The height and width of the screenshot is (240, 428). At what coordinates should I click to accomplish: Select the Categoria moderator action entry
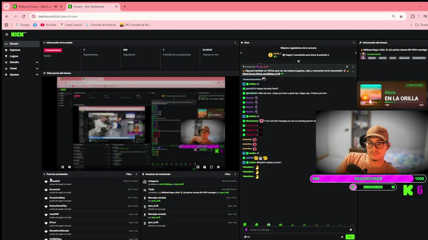(x=190, y=182)
